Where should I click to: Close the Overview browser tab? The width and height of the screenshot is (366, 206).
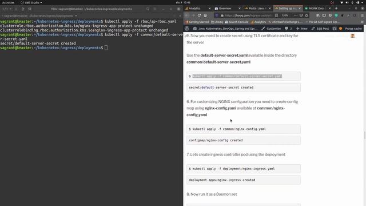(x=239, y=8)
